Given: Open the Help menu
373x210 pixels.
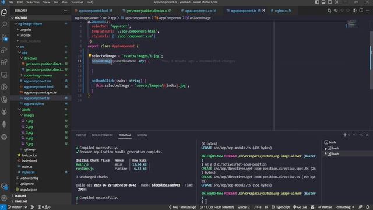Looking at the screenshot, I should [90, 2].
